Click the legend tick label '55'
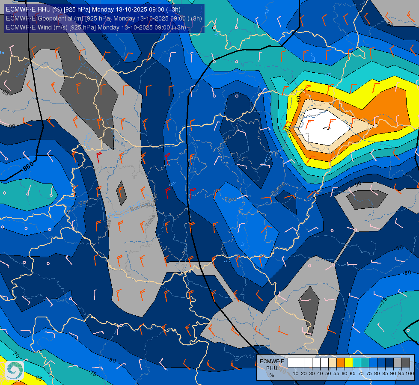419x385 pixels. coord(336,373)
